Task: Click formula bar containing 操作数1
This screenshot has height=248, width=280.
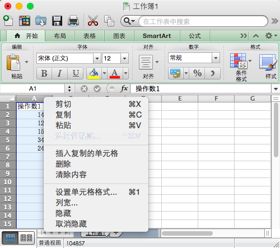Action: pos(201,88)
